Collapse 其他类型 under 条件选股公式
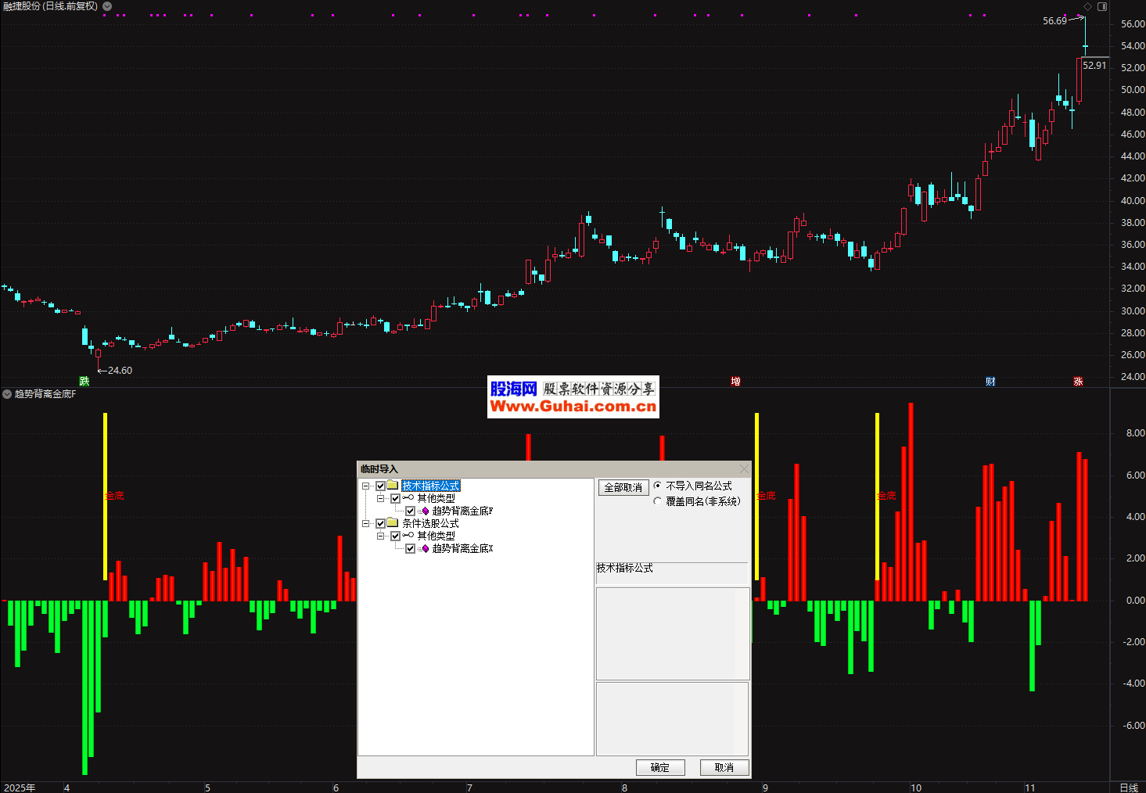 [x=380, y=536]
